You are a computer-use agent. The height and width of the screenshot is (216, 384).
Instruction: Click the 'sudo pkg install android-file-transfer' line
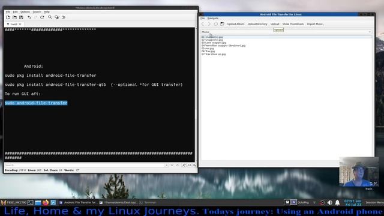pyautogui.click(x=50, y=76)
